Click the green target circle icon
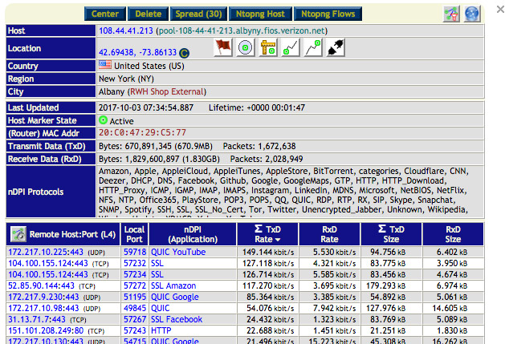Screen dimensions: 505x344 point(246,48)
